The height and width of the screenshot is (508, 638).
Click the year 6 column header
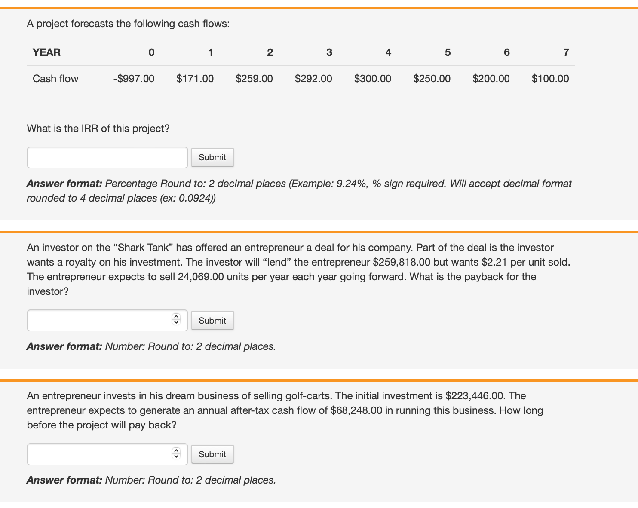(x=507, y=52)
